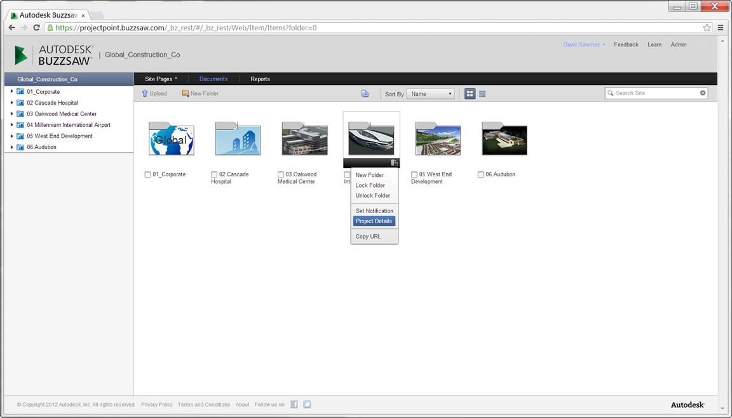Screen dimensions: 732x418
Task: Click the Upload arrow icon
Action: click(145, 93)
